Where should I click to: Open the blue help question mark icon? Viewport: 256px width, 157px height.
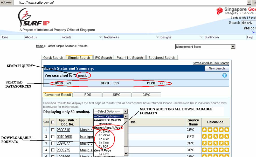225,75
